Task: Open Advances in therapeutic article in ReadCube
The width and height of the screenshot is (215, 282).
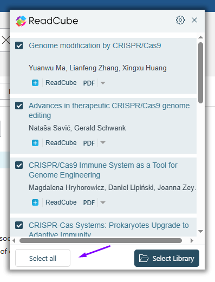Action: coord(61,143)
